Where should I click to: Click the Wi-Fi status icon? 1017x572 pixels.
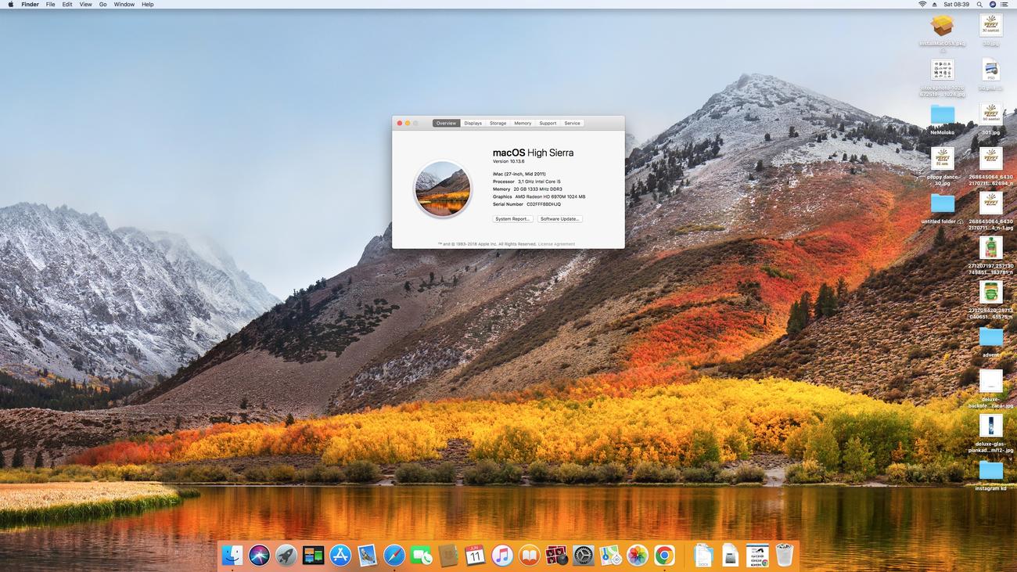tap(922, 5)
